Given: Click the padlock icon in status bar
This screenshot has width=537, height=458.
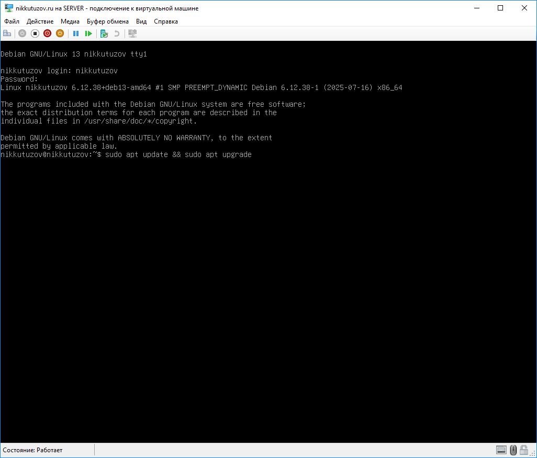Looking at the screenshot, I should click(525, 450).
